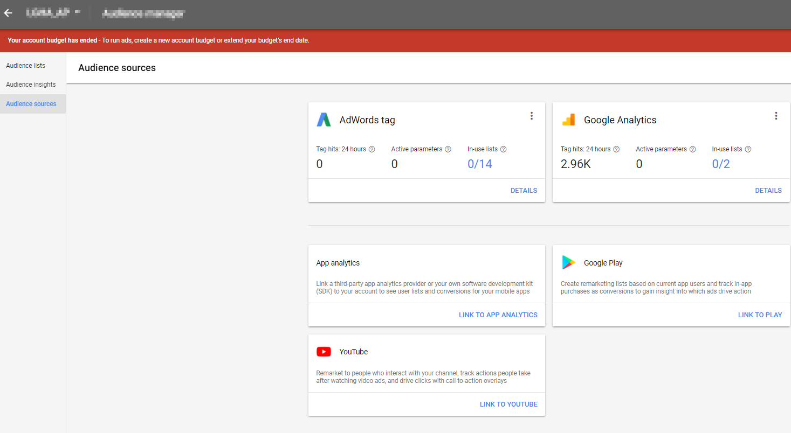The height and width of the screenshot is (433, 791).
Task: Click LINK TO PLAY
Action: click(x=760, y=315)
